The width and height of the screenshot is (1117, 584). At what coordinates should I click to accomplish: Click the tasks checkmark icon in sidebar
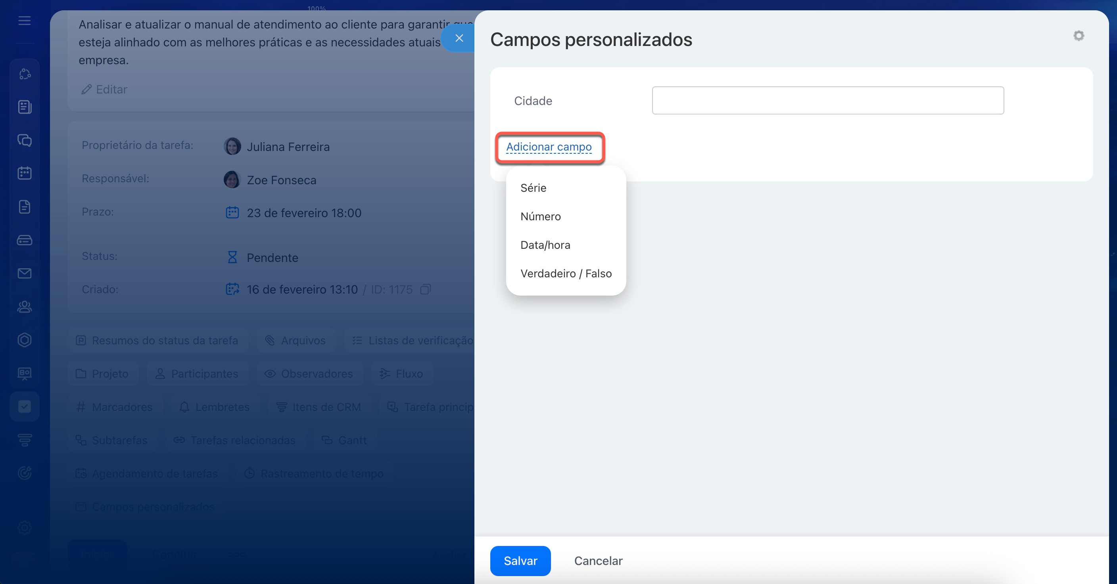point(25,407)
